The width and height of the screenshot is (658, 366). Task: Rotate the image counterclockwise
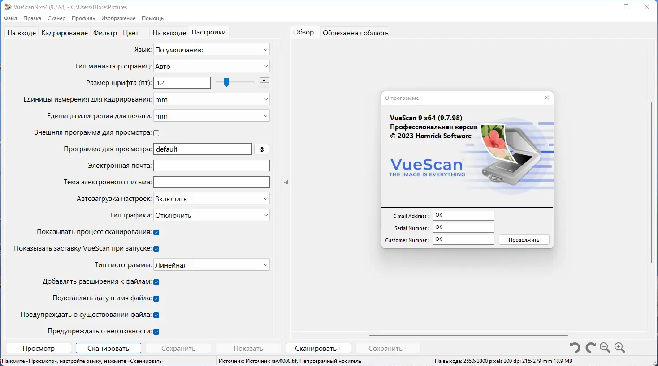[x=575, y=348]
